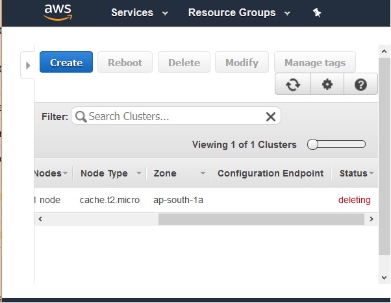Open settings gear for table preferences

(327, 85)
